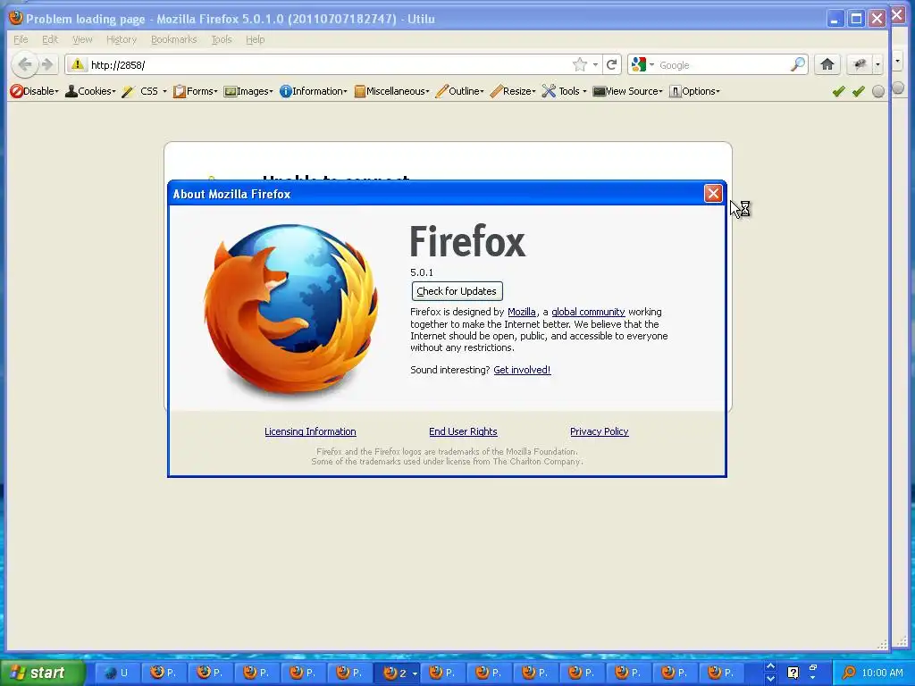Click the taskbar scroll up arrow
This screenshot has width=915, height=686.
770,666
